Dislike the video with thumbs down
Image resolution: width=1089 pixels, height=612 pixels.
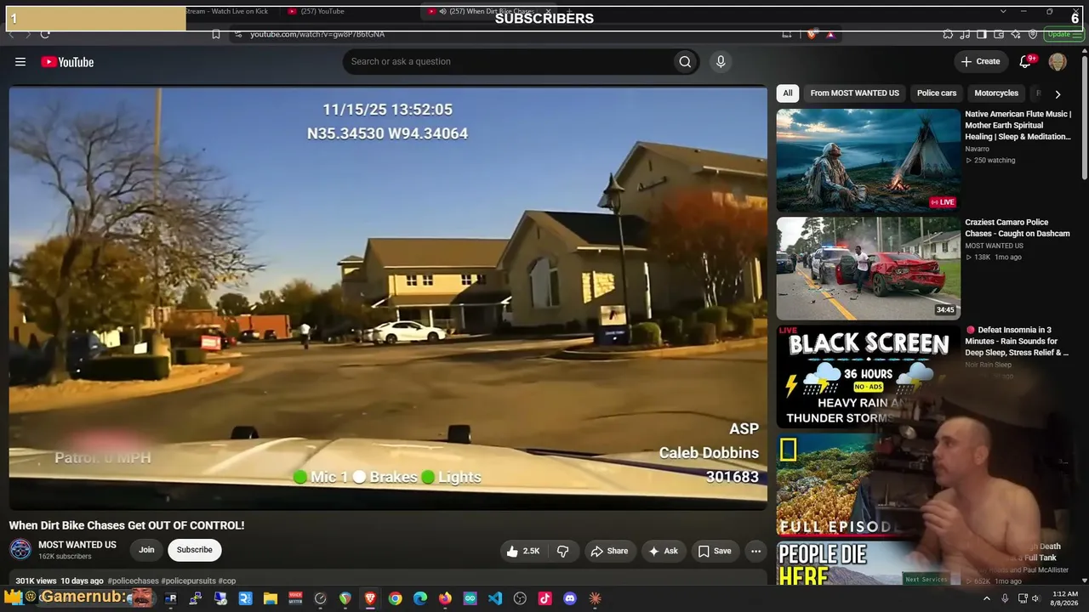pyautogui.click(x=562, y=551)
